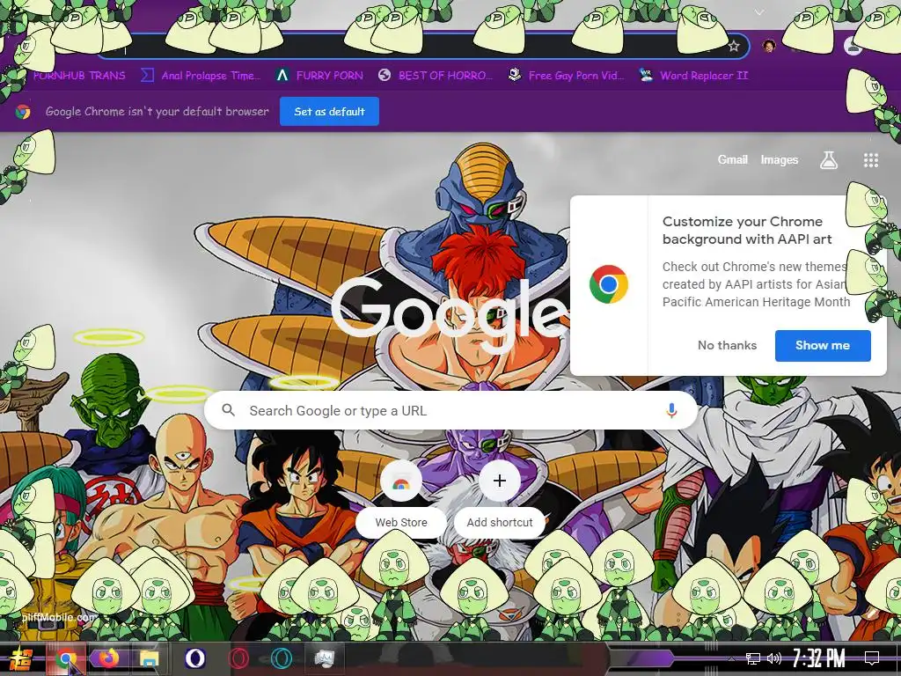Image resolution: width=901 pixels, height=676 pixels.
Task: Open the Word Replacer II bookmark
Action: (x=693, y=76)
